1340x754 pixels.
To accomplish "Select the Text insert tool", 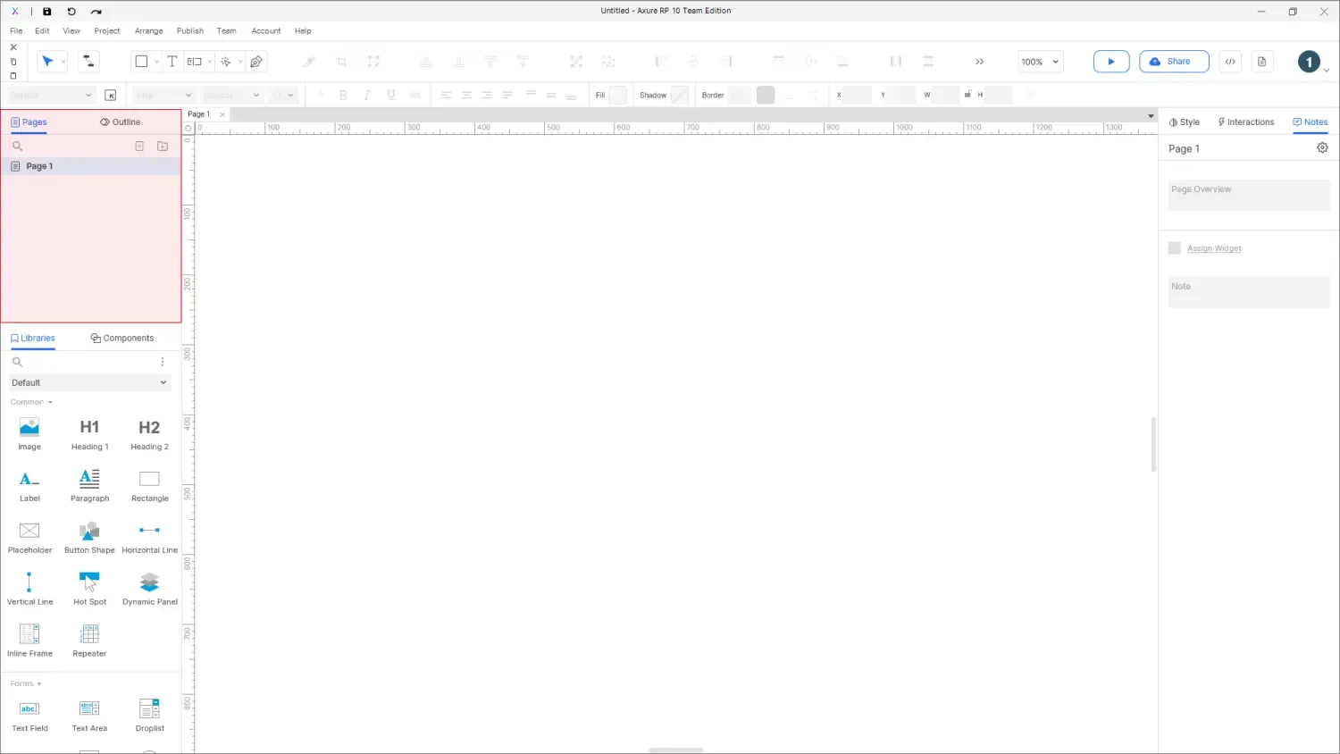I will point(172,62).
